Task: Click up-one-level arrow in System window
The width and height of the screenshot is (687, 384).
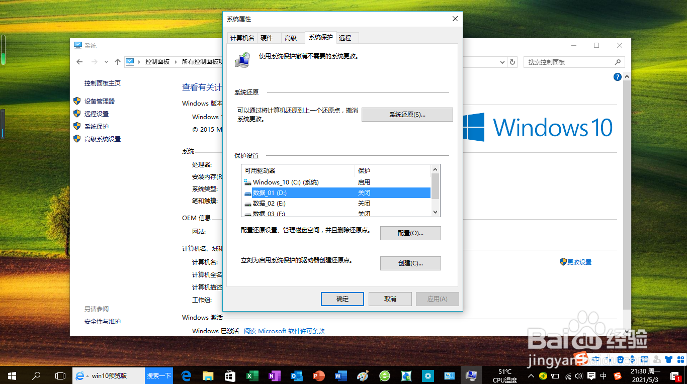Action: coord(118,62)
